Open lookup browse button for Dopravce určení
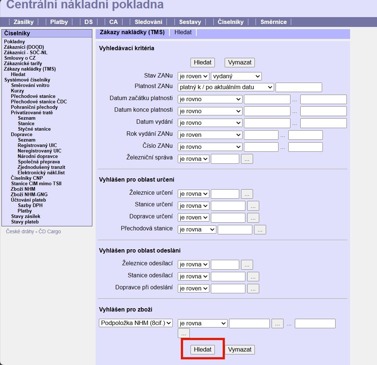The width and height of the screenshot is (377, 365). (253, 218)
